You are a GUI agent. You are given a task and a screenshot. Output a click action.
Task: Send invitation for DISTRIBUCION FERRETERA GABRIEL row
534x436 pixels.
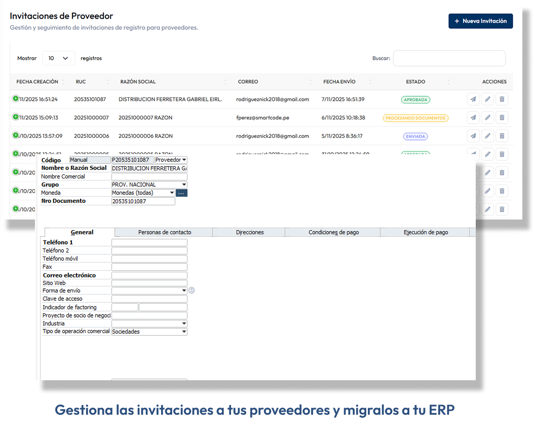[x=473, y=99]
